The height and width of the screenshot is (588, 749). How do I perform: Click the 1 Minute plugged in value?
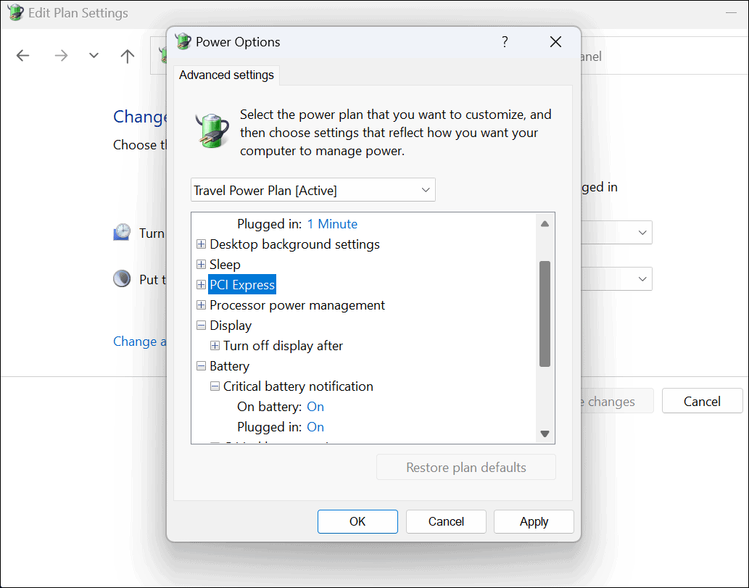coord(331,223)
